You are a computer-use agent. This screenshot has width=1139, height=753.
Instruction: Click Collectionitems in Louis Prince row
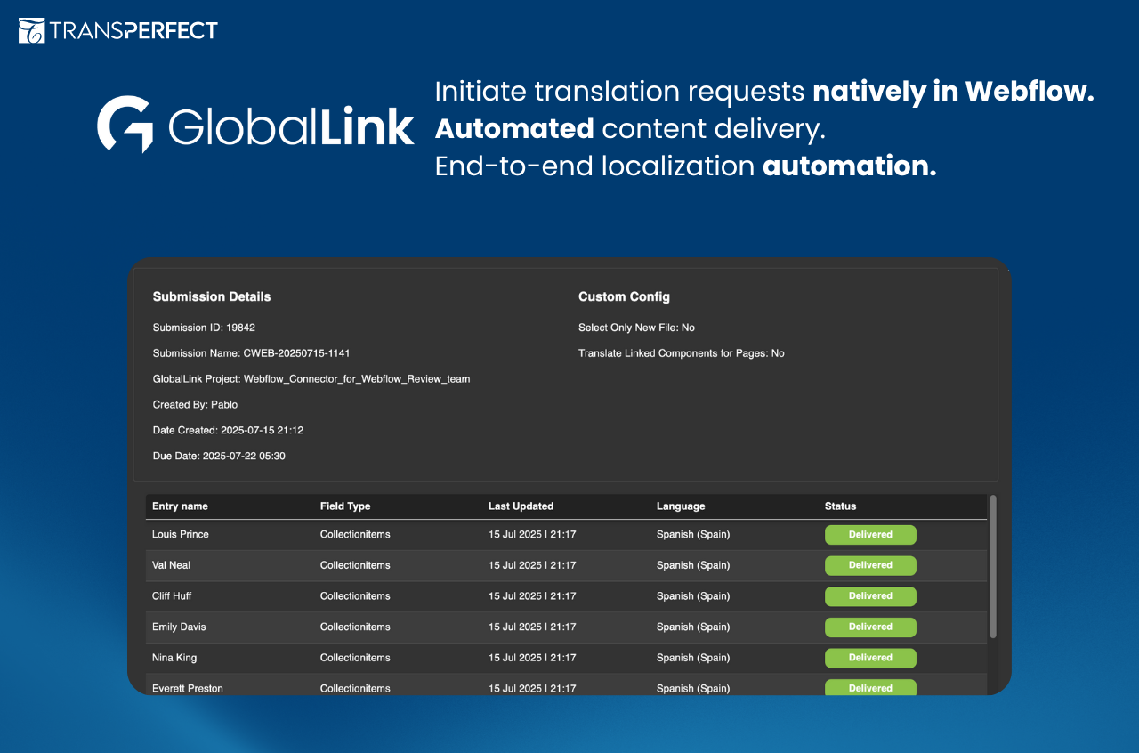355,535
